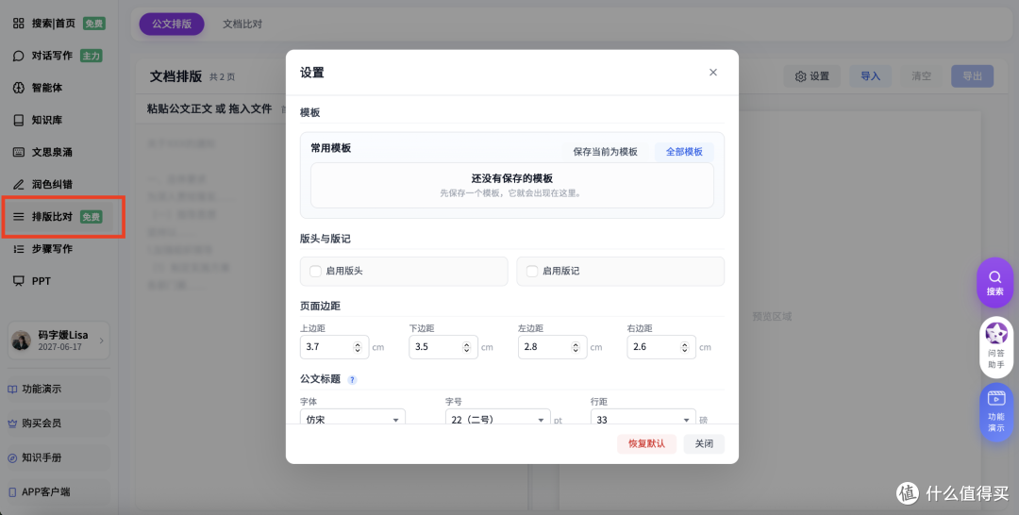Viewport: 1019px width, 515px height.
Task: Open 搜索|首页 grid icon in sidebar
Action: [19, 24]
